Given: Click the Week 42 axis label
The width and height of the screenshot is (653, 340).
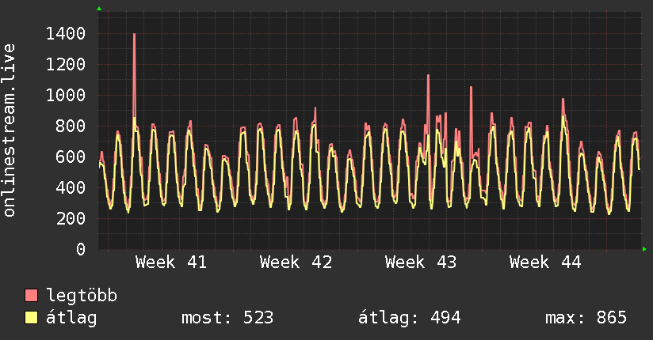Looking at the screenshot, I should pos(296,263).
